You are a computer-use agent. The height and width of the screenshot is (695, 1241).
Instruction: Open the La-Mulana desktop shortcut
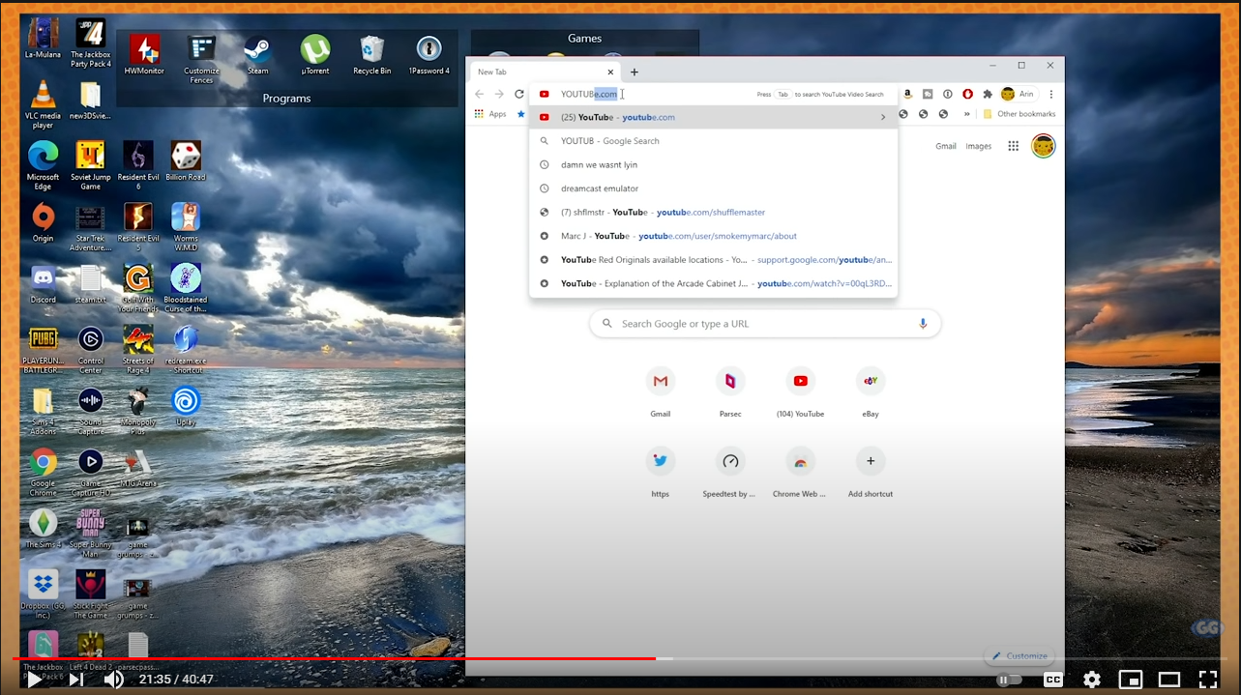(43, 39)
